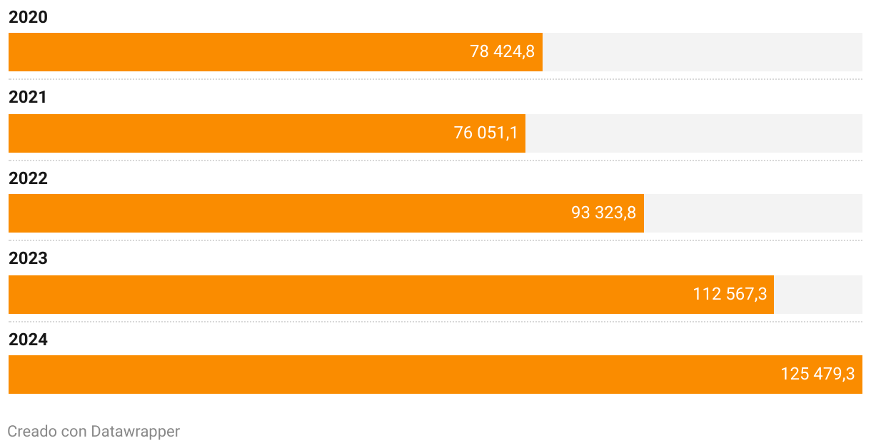Select the orange 2024 bar
871x448 pixels.
[435, 375]
